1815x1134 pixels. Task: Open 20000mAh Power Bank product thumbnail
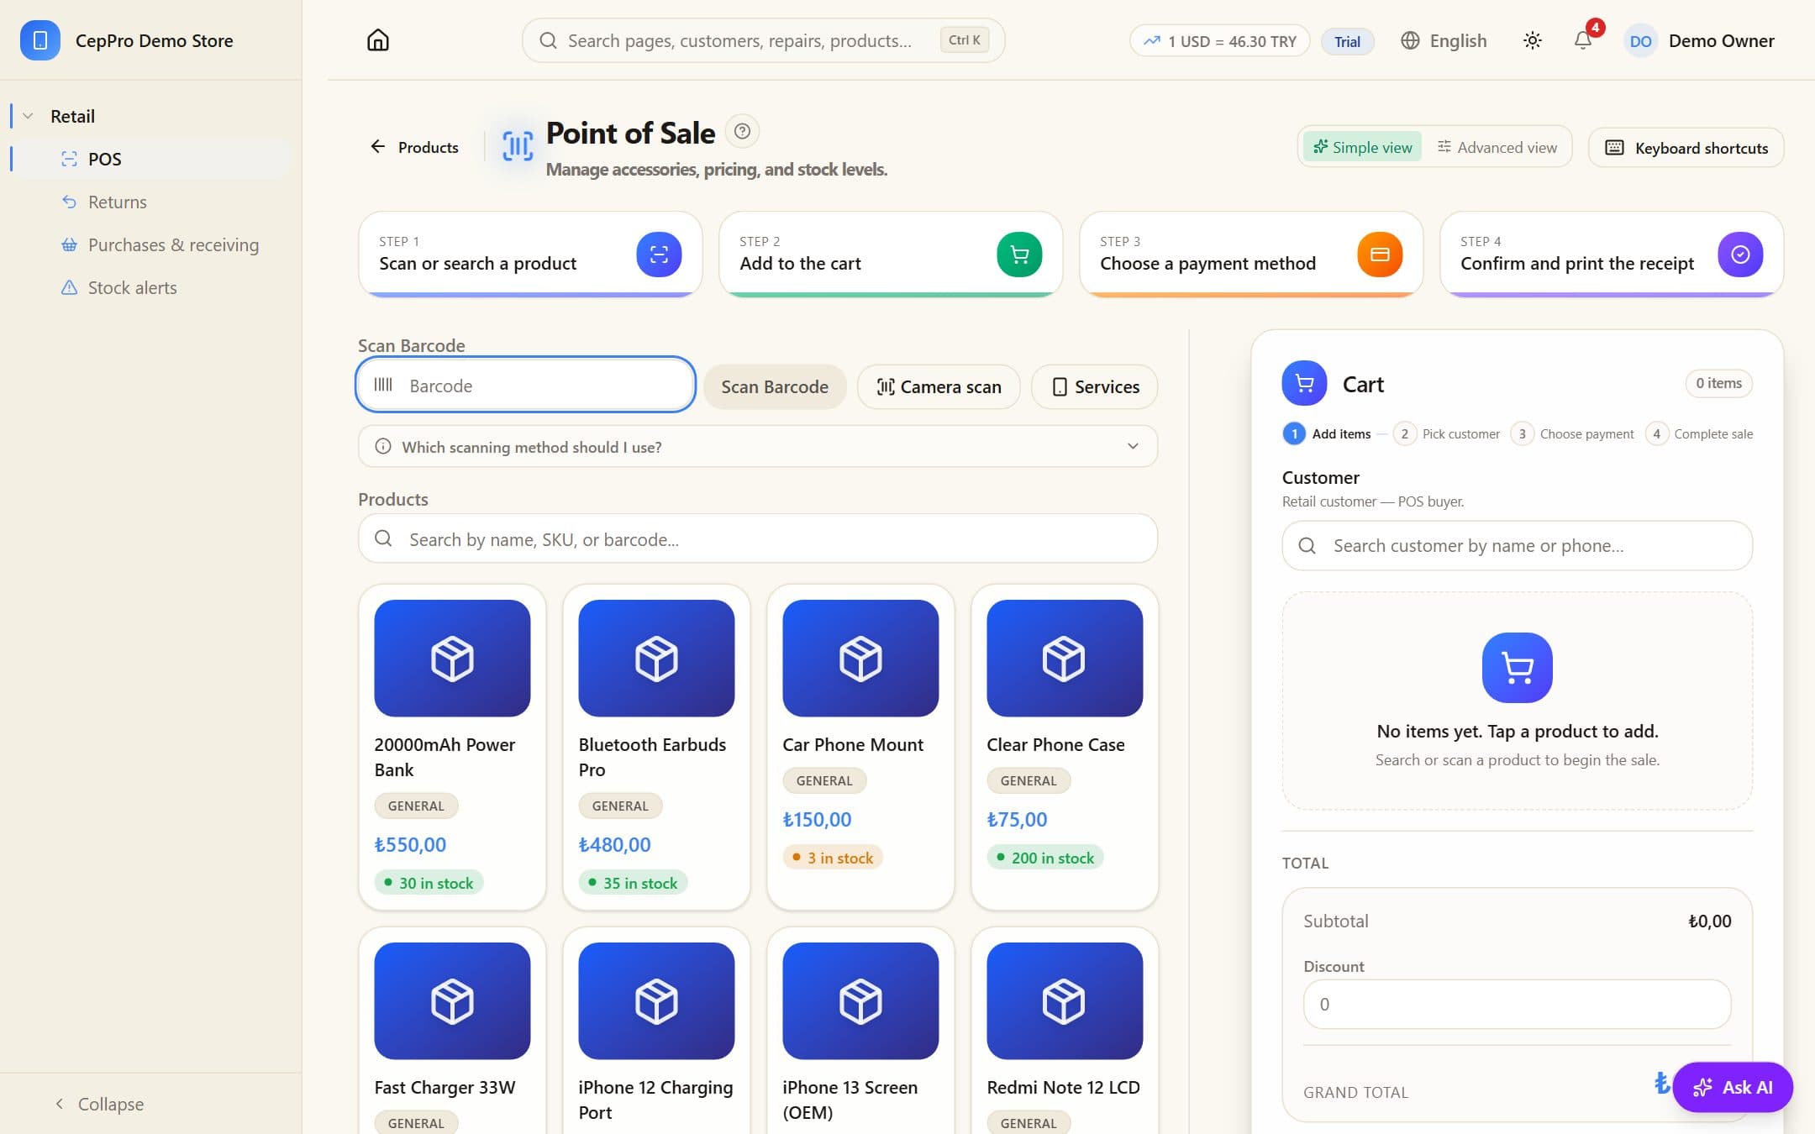pyautogui.click(x=452, y=658)
